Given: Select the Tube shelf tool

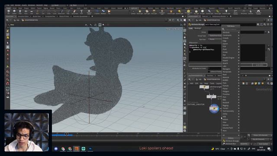Looking at the screenshot, I should [x=20, y=12].
